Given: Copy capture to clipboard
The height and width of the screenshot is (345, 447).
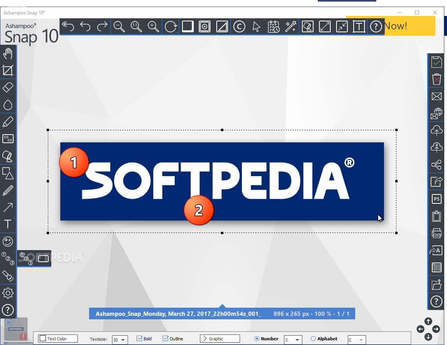Looking at the screenshot, I should [x=436, y=216].
